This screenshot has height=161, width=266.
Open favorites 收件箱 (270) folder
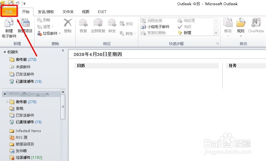pos(23,59)
